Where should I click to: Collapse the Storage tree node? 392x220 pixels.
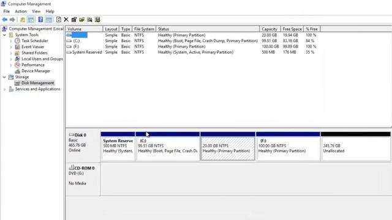4,77
